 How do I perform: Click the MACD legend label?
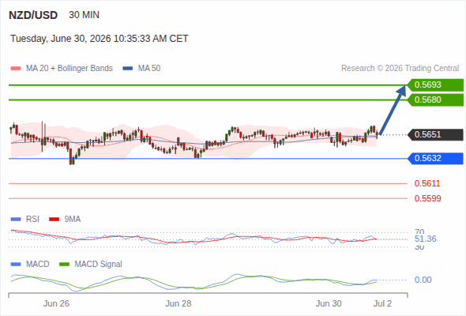click(x=38, y=265)
